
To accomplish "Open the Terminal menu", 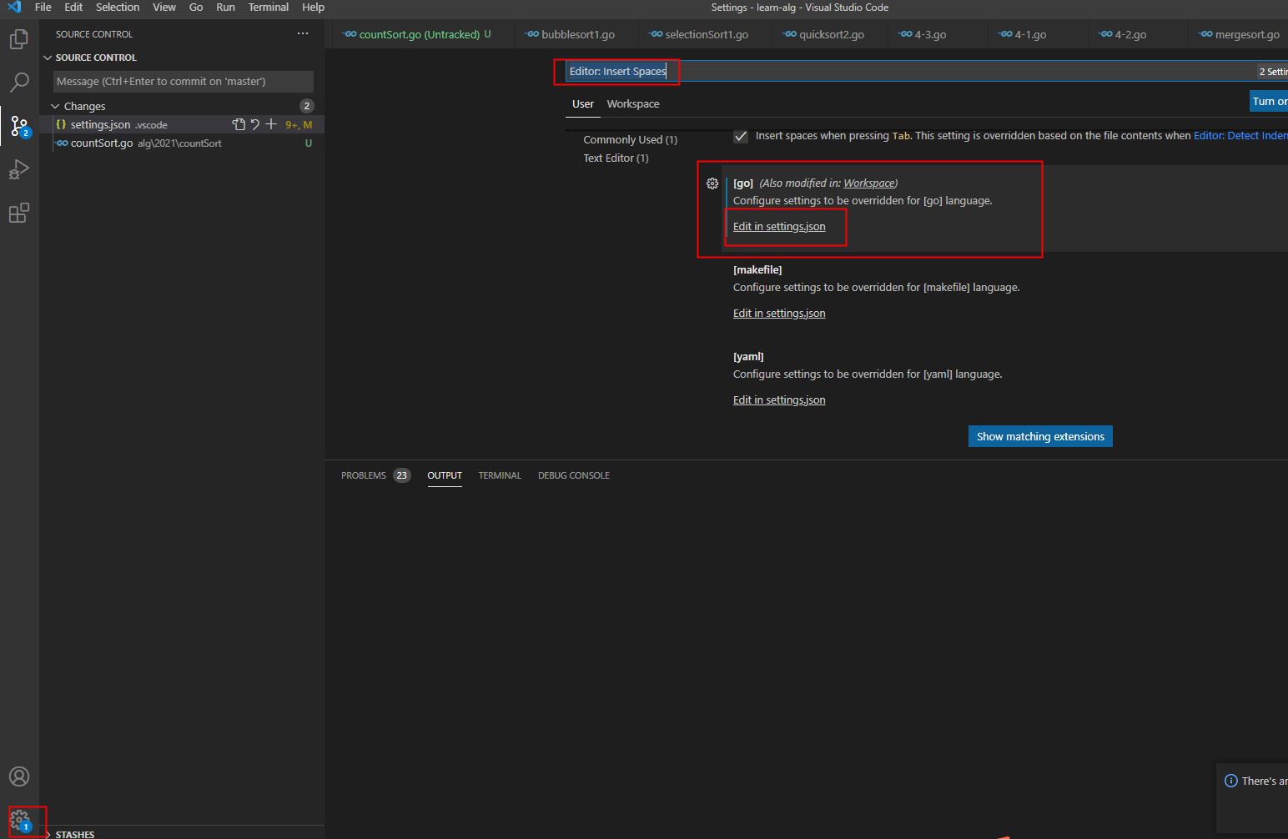I will click(x=269, y=8).
